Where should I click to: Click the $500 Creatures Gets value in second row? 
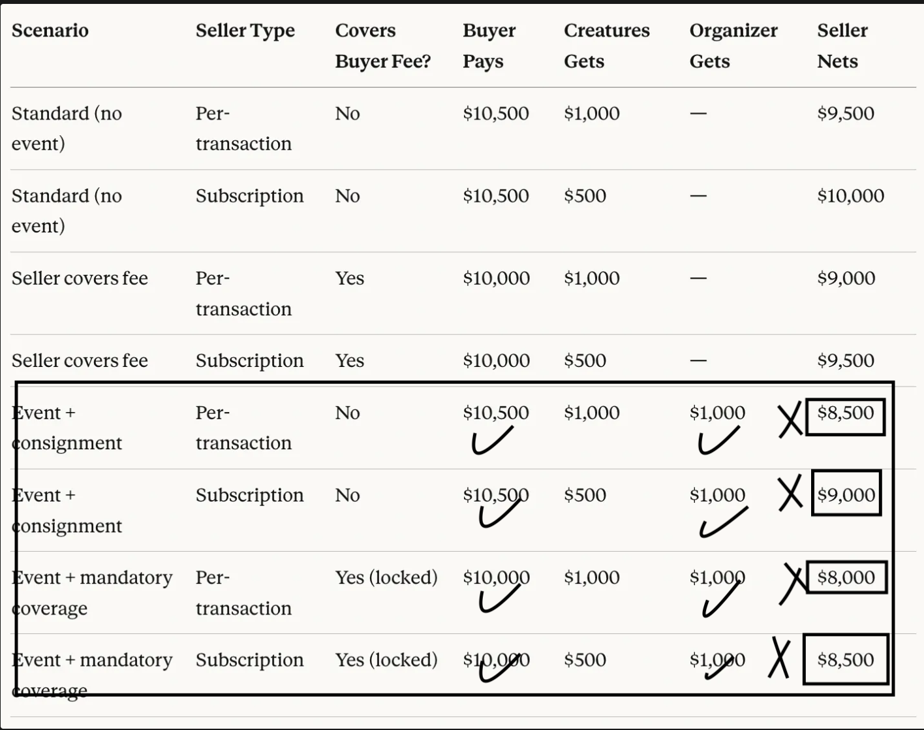pyautogui.click(x=585, y=196)
